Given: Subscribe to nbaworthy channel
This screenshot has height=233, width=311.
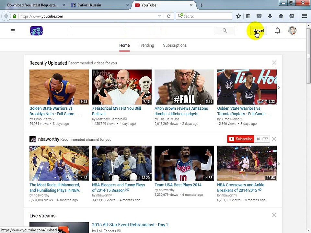Looking at the screenshot, I should (241, 139).
